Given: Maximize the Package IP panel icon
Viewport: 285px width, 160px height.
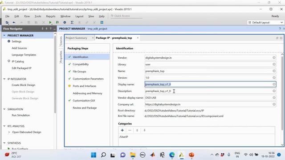Looking at the screenshot, I should click(281, 38).
